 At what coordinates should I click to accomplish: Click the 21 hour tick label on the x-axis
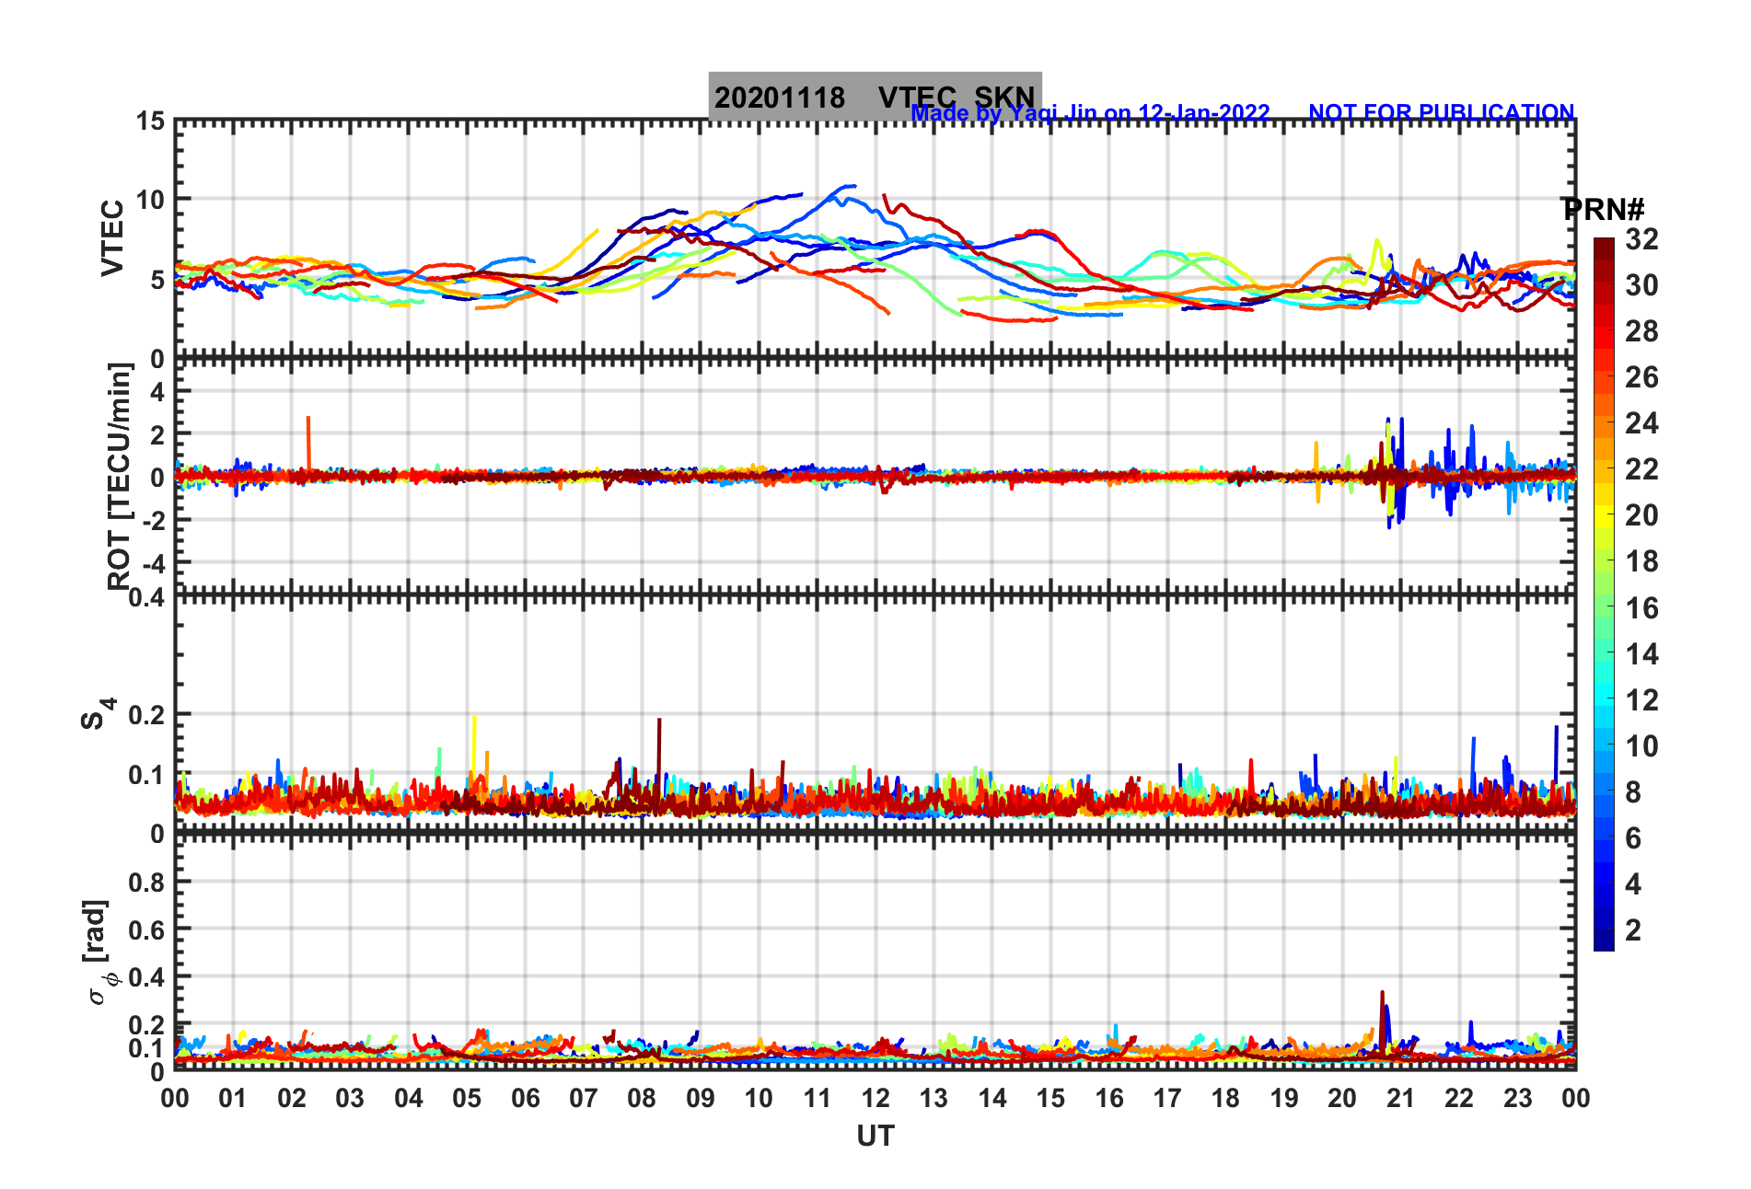pos(1400,1098)
